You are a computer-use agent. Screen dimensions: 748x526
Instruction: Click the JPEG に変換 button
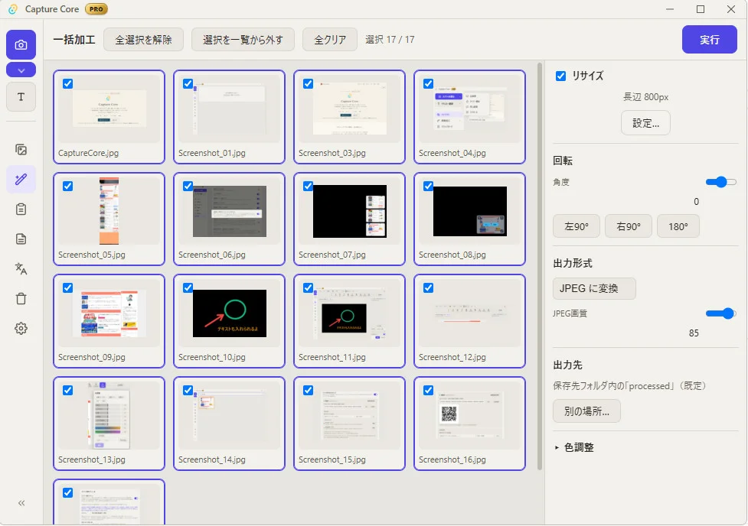coord(594,288)
